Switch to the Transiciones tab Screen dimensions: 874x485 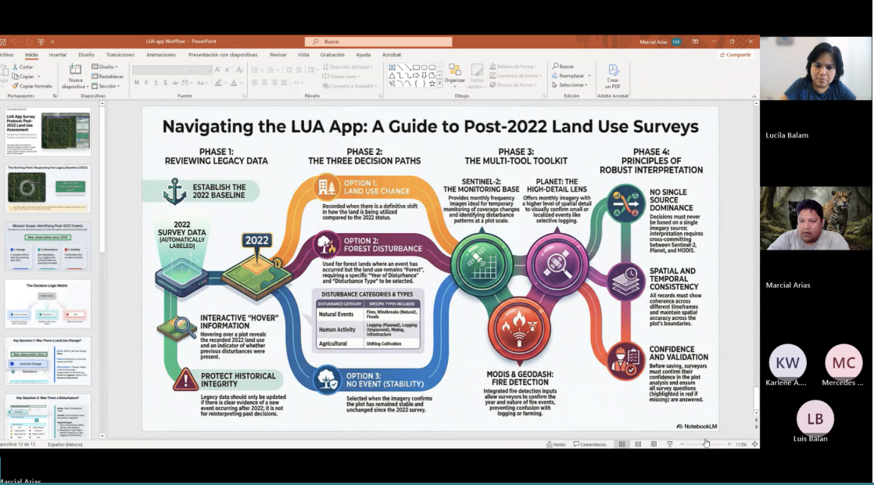(x=120, y=55)
